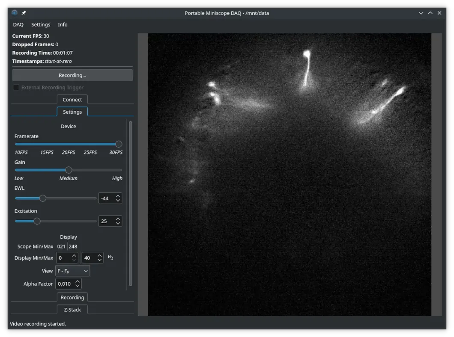This screenshot has height=337, width=454.
Task: Increase Display Min value with up arrow
Action: (74, 255)
